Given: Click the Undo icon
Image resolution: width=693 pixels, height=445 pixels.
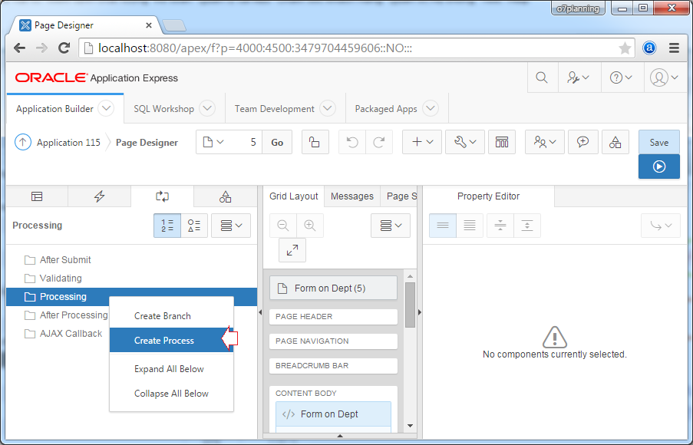Looking at the screenshot, I should [351, 142].
